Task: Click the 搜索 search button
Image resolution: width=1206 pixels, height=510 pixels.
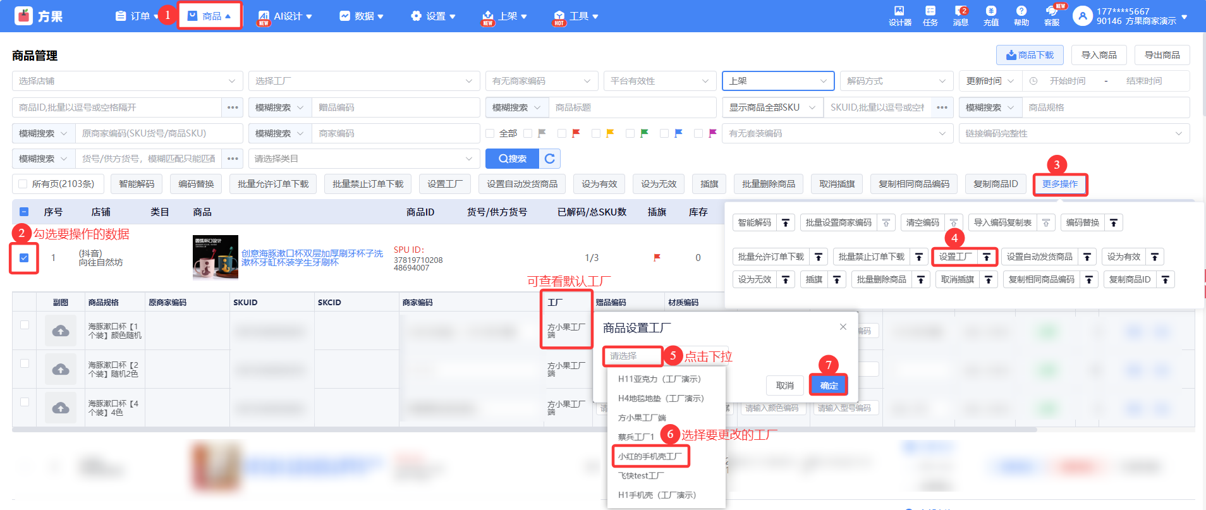Action: click(x=512, y=159)
